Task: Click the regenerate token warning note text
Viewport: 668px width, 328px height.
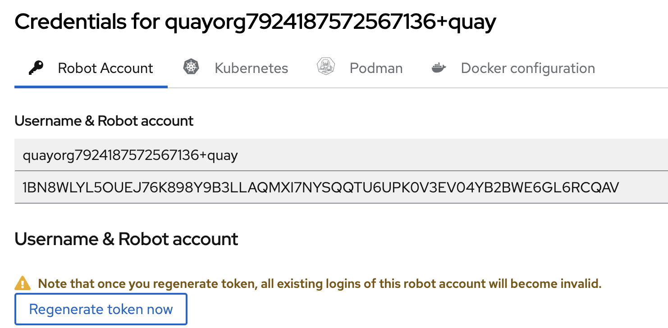Action: click(x=320, y=284)
